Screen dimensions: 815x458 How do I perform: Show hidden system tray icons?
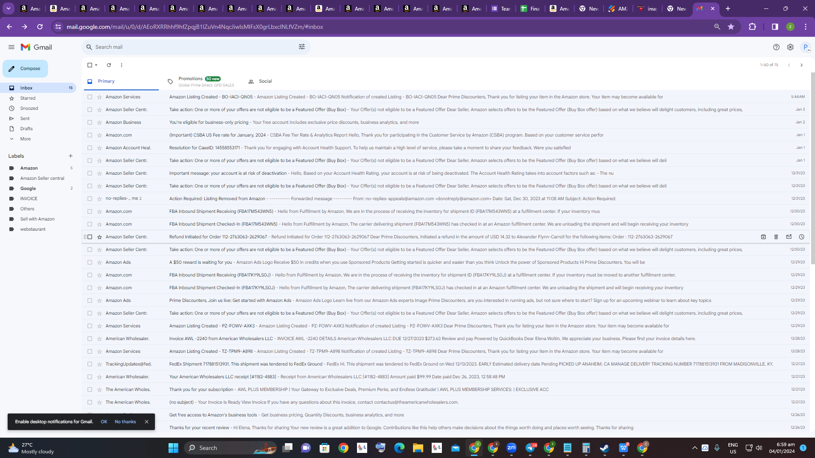pos(694,448)
